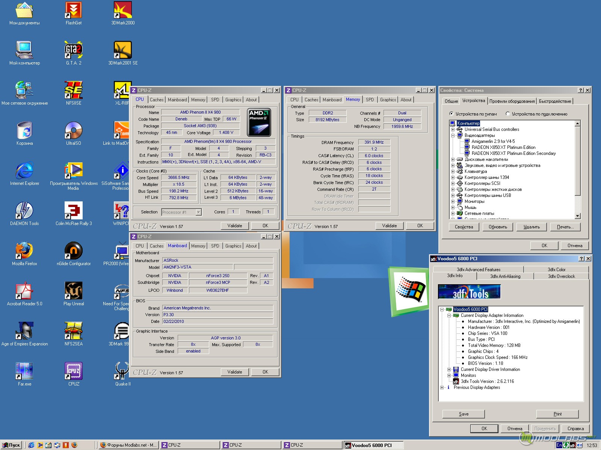Click Validate in the Memory CPU-Z window

(x=390, y=226)
